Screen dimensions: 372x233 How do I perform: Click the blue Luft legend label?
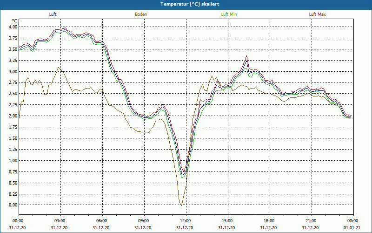pos(53,14)
